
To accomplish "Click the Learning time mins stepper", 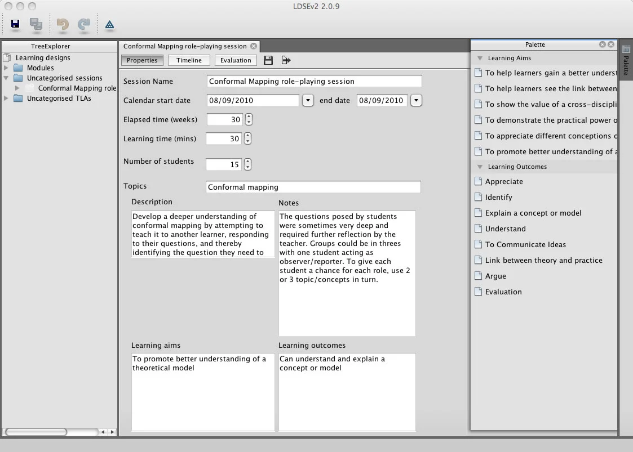I will 247,138.
